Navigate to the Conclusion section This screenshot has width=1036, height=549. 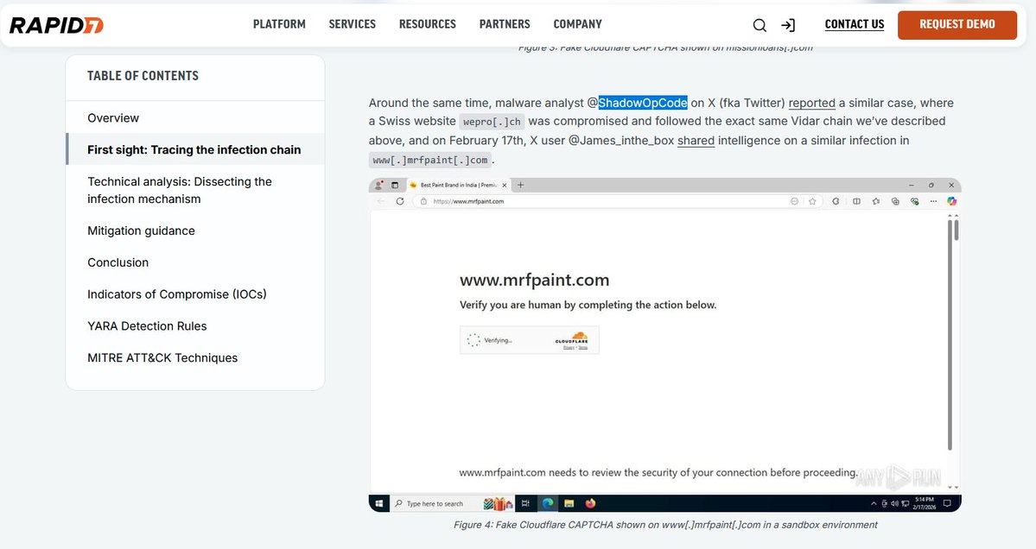118,262
